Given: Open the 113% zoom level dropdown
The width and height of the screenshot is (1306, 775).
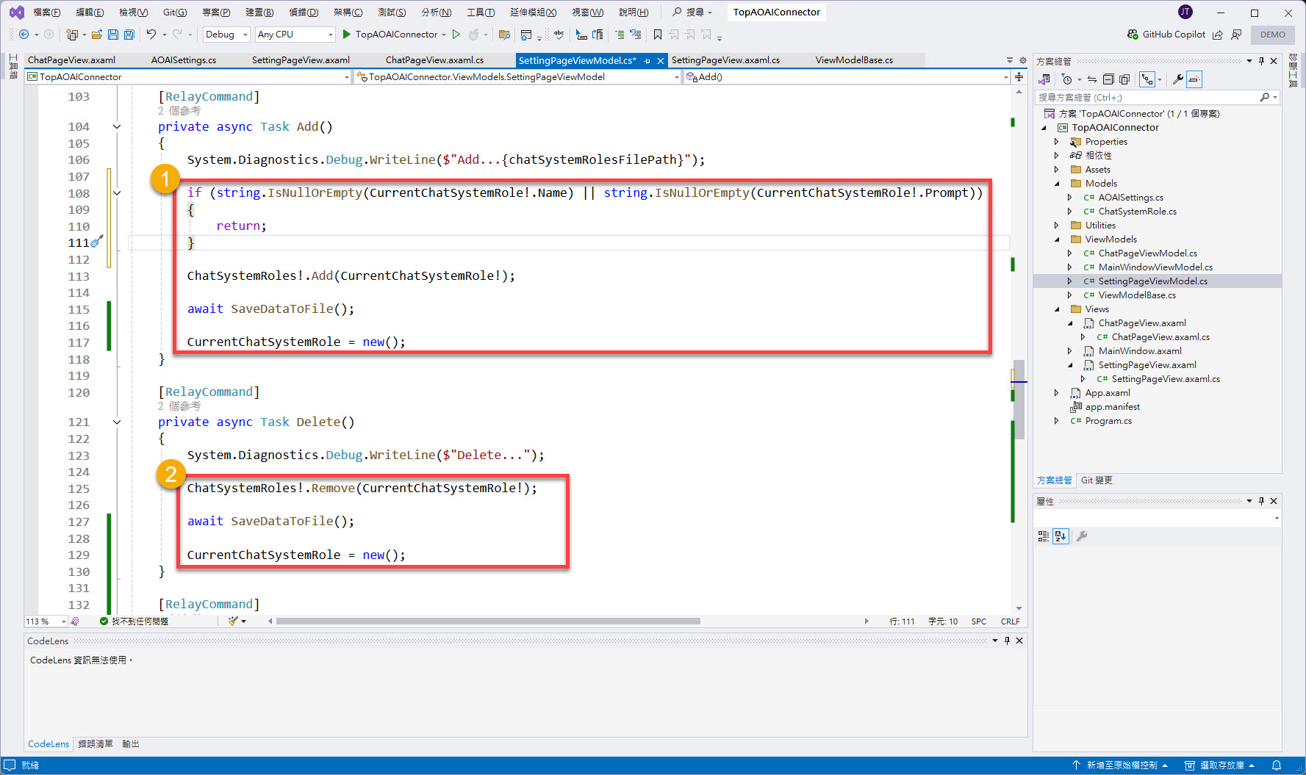Looking at the screenshot, I should tap(46, 621).
